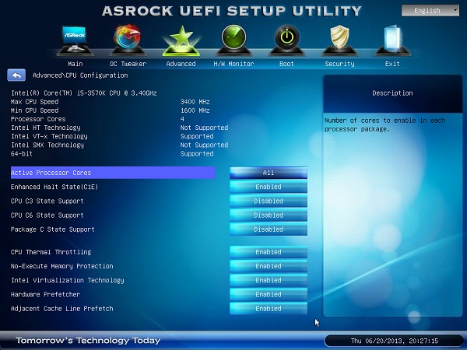Image resolution: width=467 pixels, height=350 pixels.
Task: Switch to the Main tab label
Action: [75, 64]
